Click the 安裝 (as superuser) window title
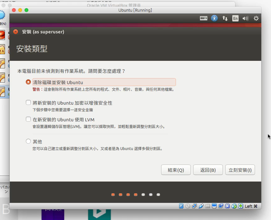The height and width of the screenshot is (220, 271). click(x=43, y=32)
